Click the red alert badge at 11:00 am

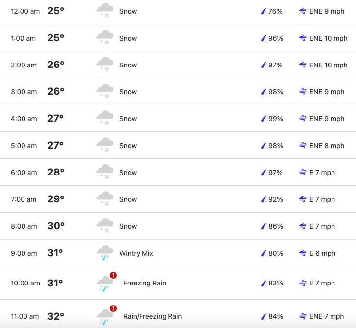click(113, 308)
